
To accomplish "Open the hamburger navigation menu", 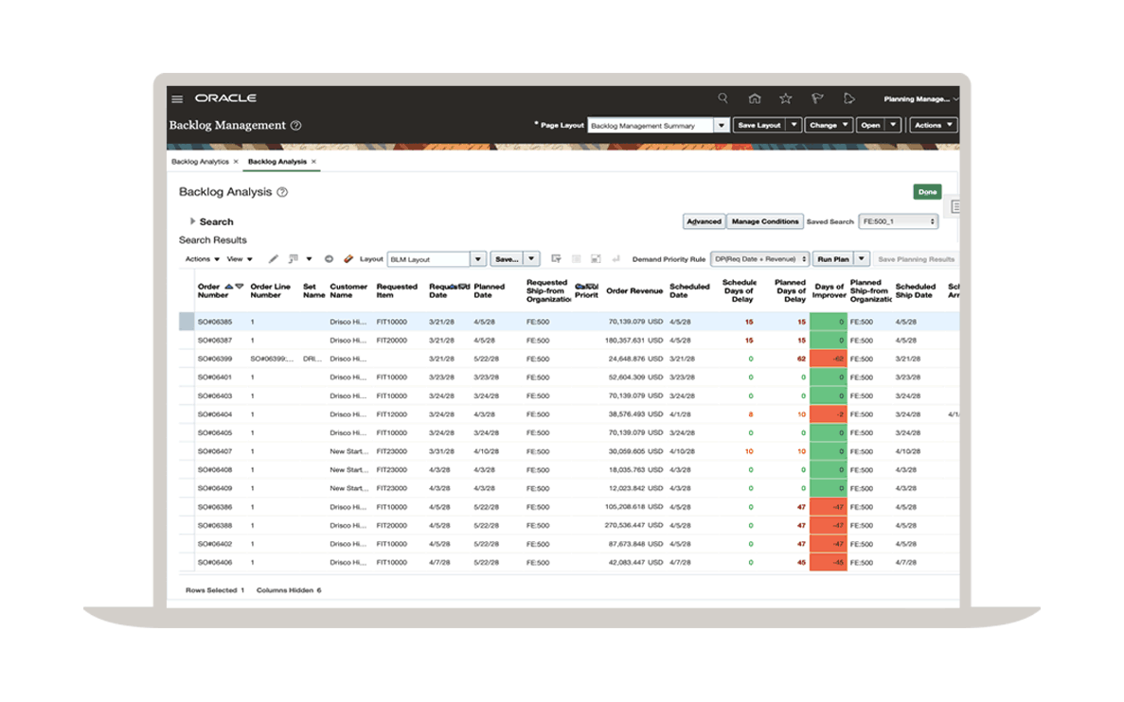I will (x=177, y=99).
